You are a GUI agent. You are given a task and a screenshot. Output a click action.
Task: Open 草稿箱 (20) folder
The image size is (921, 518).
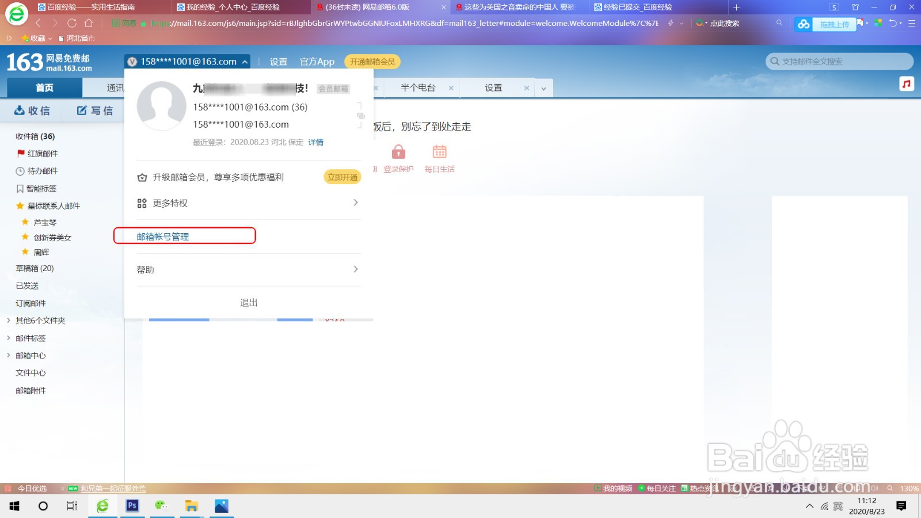point(35,268)
